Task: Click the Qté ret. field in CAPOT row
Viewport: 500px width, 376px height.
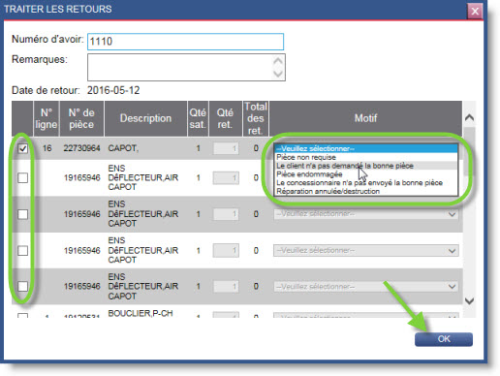Action: click(x=226, y=148)
